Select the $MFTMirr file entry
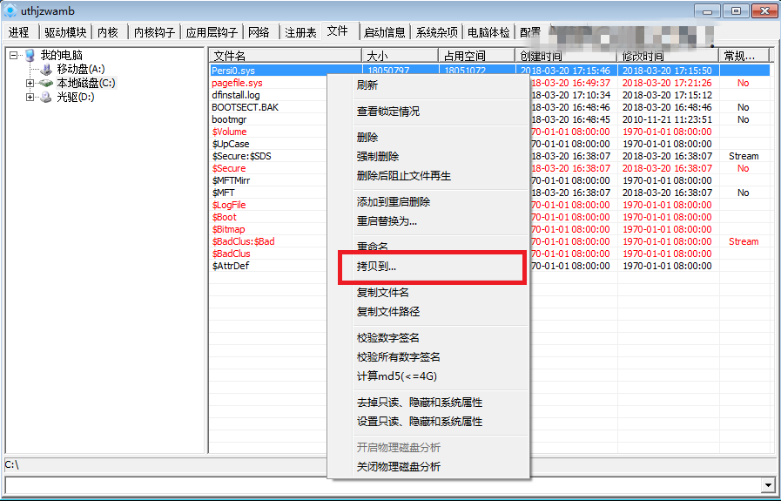781x501 pixels. click(231, 180)
